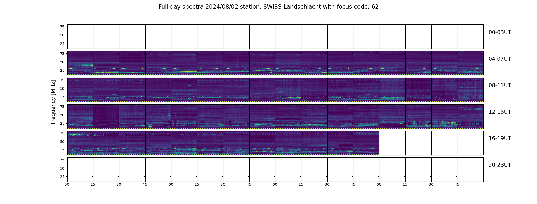Click the 75 tick of the 00-03UT row
537x204 pixels.
[x=62, y=27]
